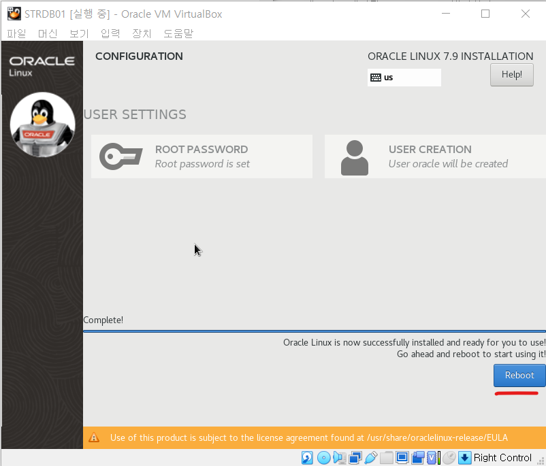Click the audio status icon
Screen dimensions: 546x466
tap(340, 458)
